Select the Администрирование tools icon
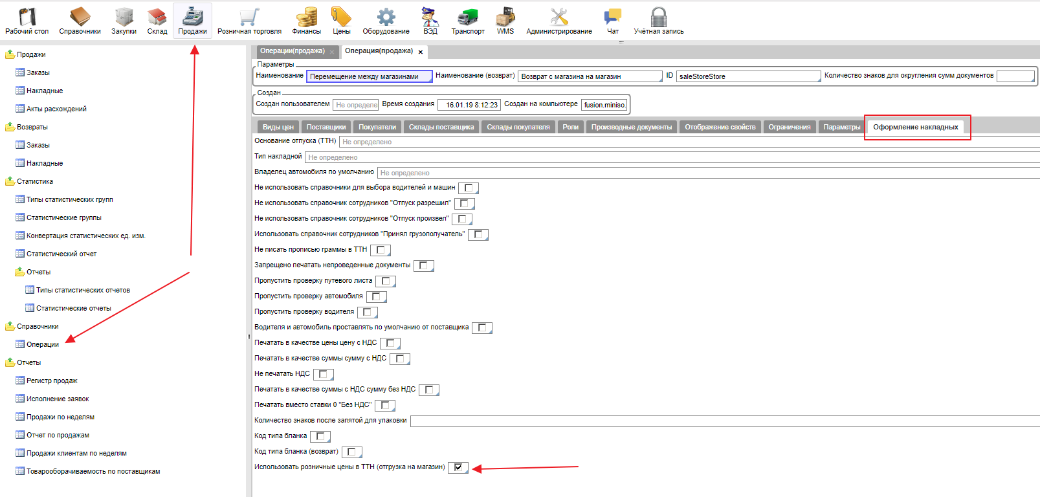Image resolution: width=1040 pixels, height=497 pixels. 559,21
